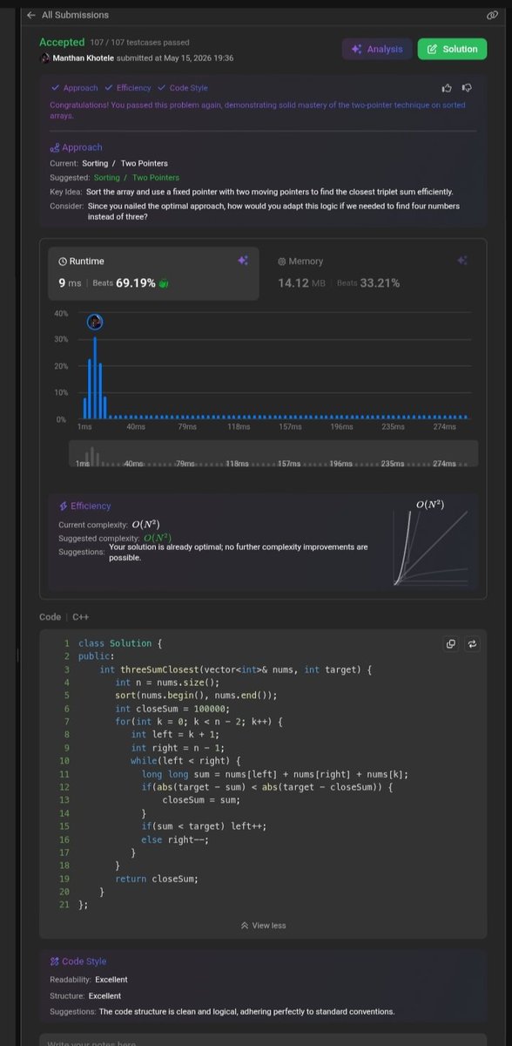The width and height of the screenshot is (512, 1046).
Task: Click the 'Structure: Excellent' text
Action: tap(85, 995)
